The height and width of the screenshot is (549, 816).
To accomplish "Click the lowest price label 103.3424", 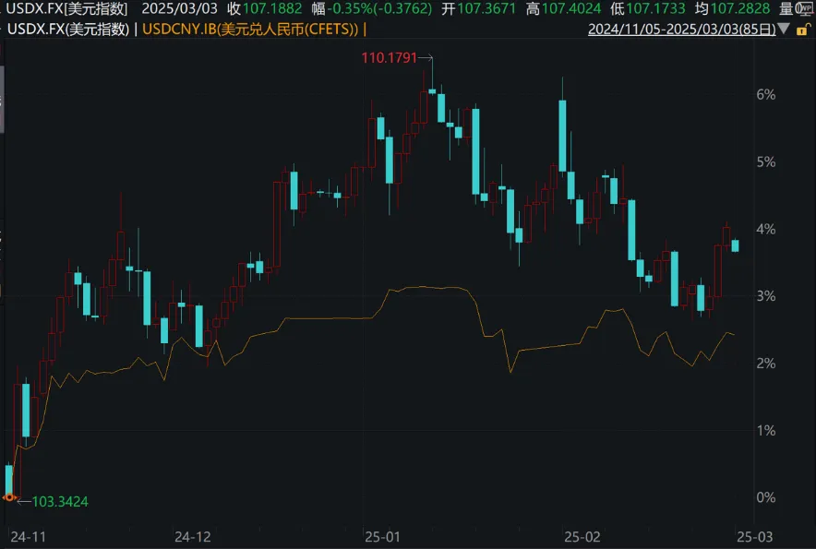I will [x=60, y=502].
